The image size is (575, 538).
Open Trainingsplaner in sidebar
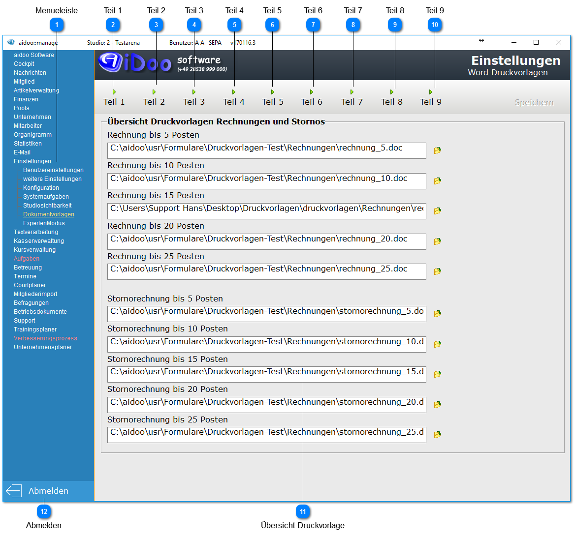point(35,329)
